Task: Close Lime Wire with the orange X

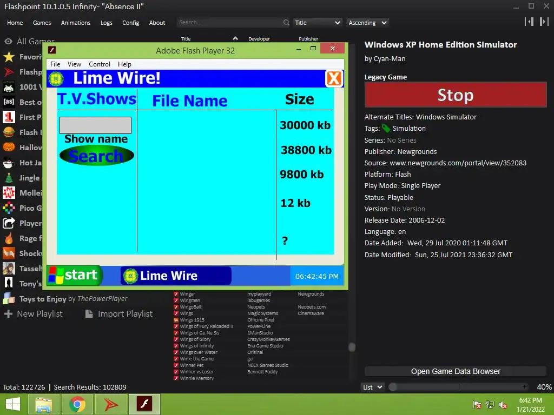Action: point(334,78)
